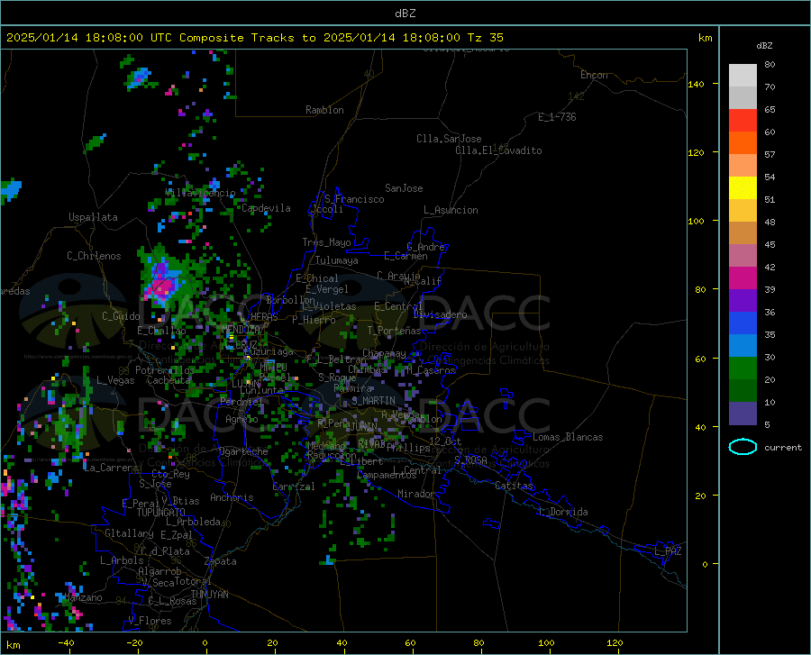
Task: Click the dBZ title at top
Action: point(405,14)
